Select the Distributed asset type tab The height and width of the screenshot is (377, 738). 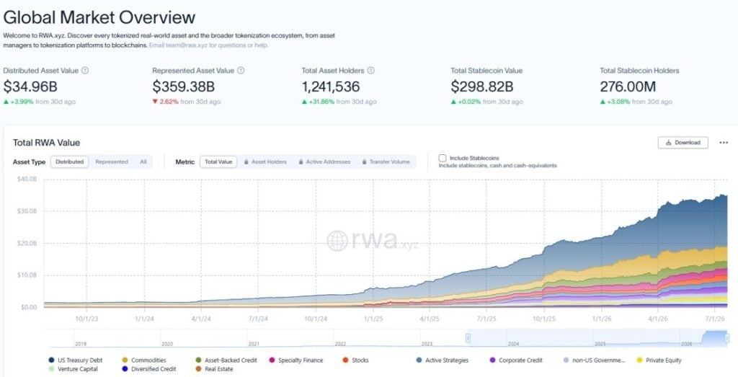tap(70, 162)
